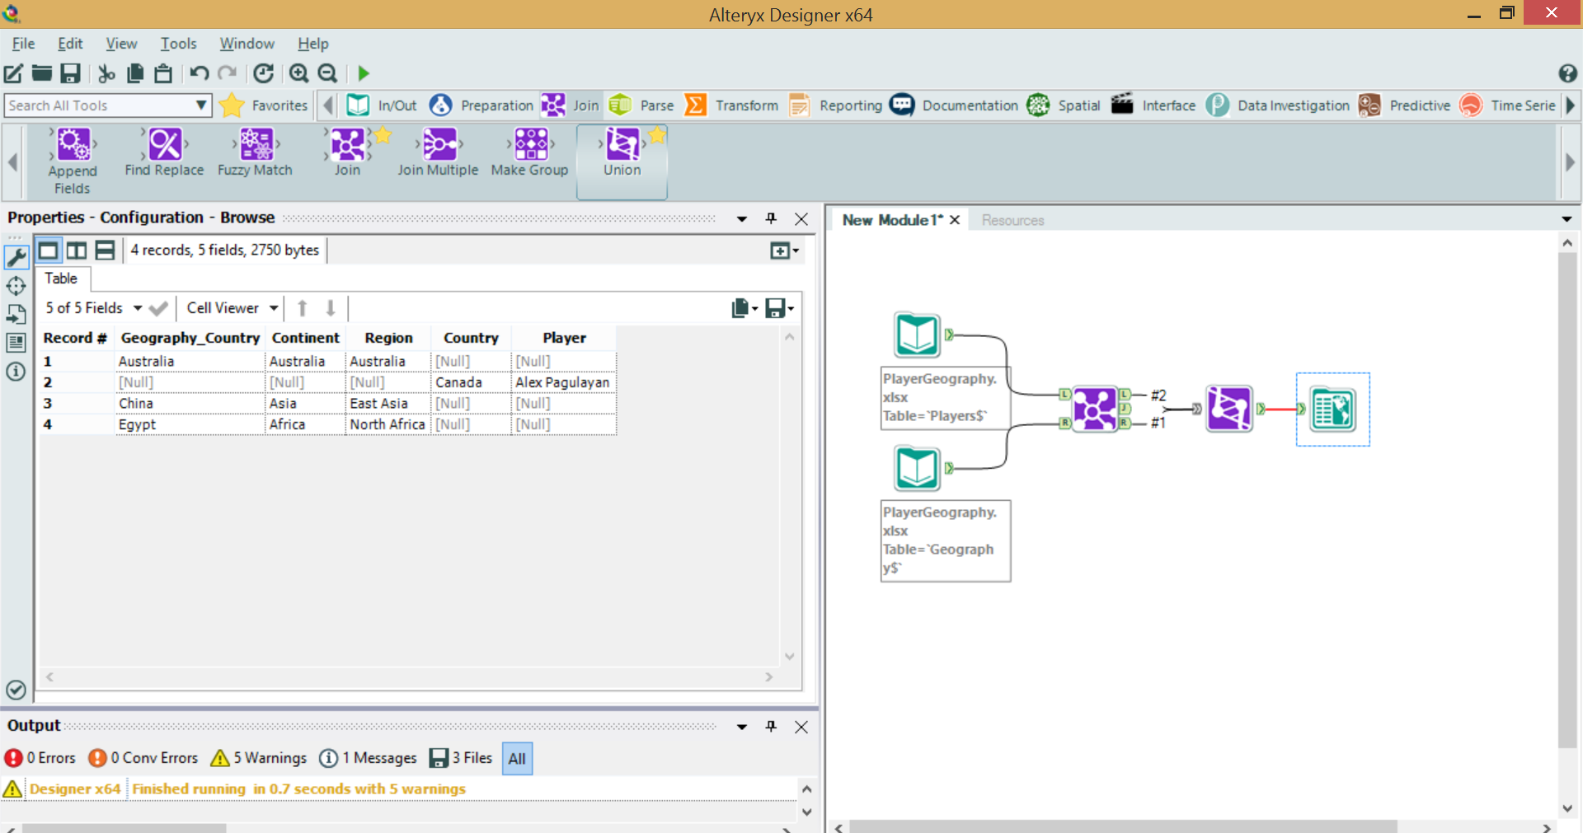This screenshot has height=833, width=1583.
Task: Open module tabs list dropdown arrow
Action: (1567, 219)
